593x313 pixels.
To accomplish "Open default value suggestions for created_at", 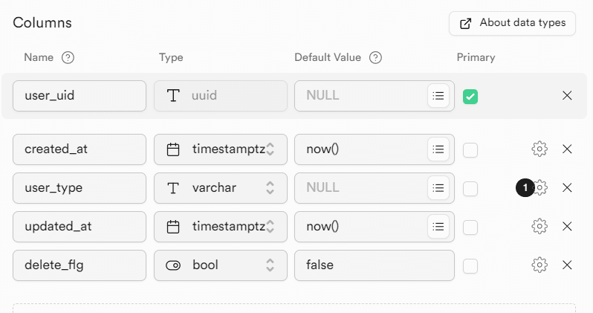I will tap(438, 149).
